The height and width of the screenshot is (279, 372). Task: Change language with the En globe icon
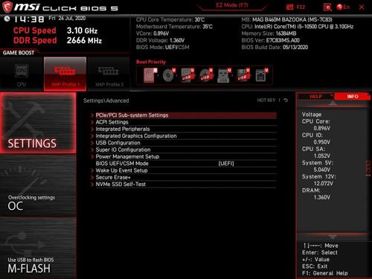(343, 7)
